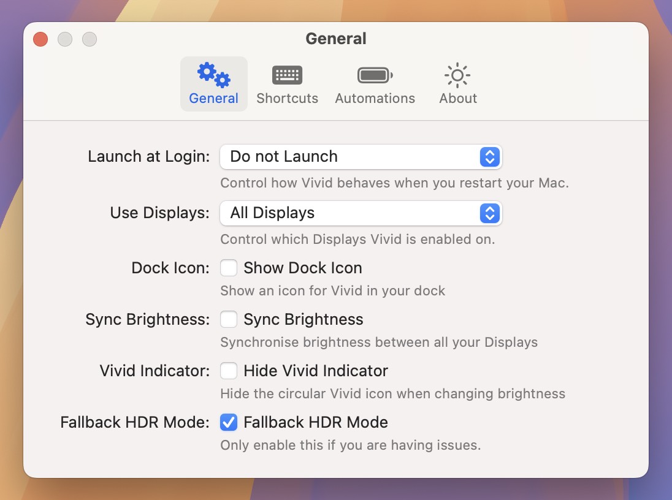
Task: Change the Do not Launch selection
Action: [361, 157]
